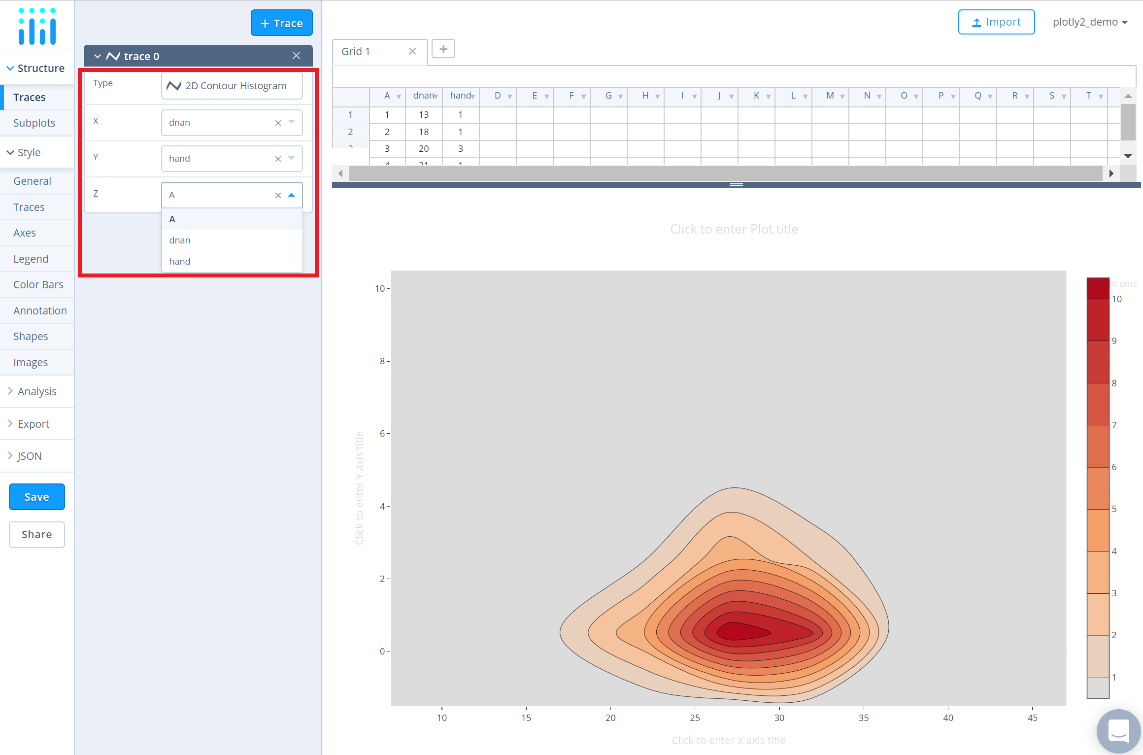Select cell with value 20
The width and height of the screenshot is (1143, 755).
(424, 148)
